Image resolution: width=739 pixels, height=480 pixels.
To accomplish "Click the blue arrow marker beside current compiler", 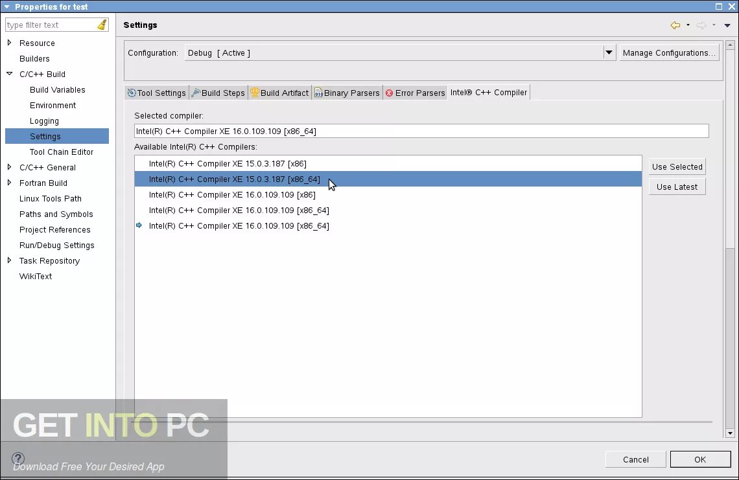I will [x=139, y=225].
